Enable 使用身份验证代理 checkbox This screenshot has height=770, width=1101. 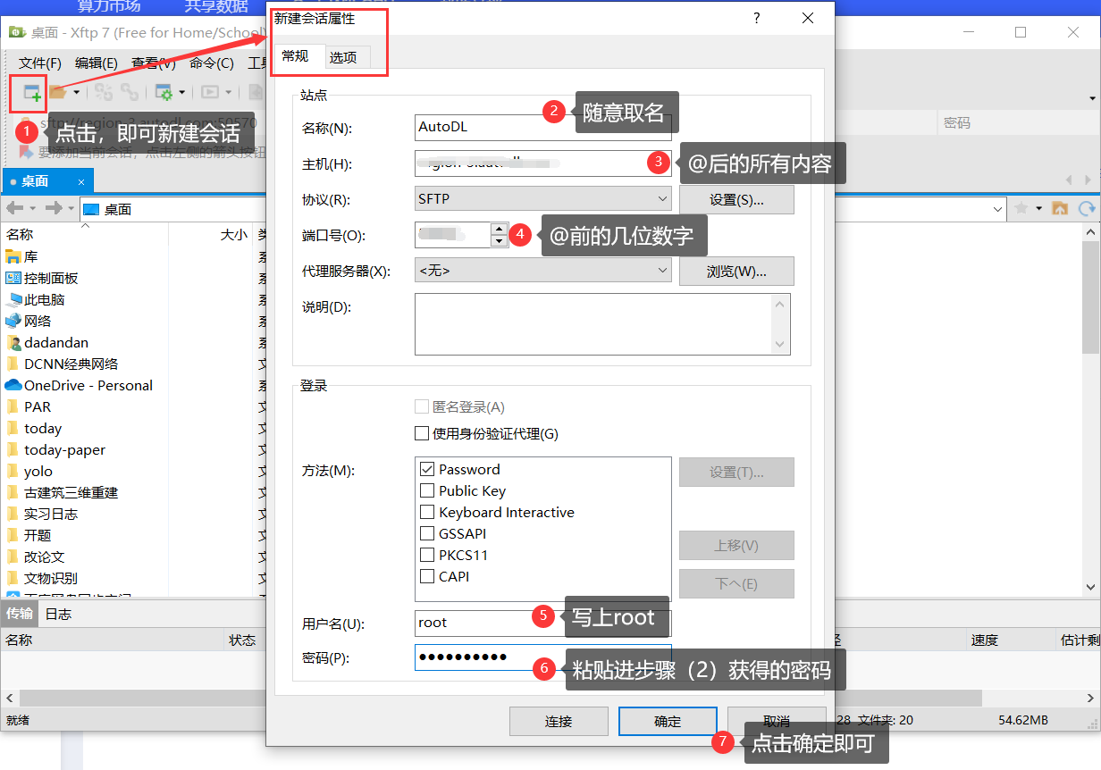(423, 433)
